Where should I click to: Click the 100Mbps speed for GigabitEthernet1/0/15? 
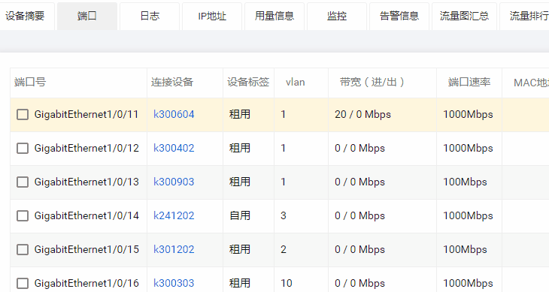pyautogui.click(x=465, y=249)
